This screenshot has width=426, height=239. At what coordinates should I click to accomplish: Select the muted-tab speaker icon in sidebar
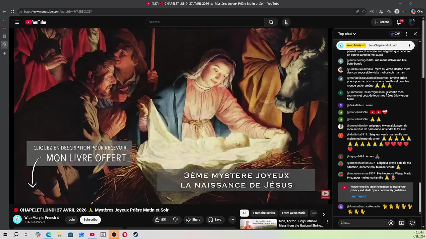[x=4, y=44]
